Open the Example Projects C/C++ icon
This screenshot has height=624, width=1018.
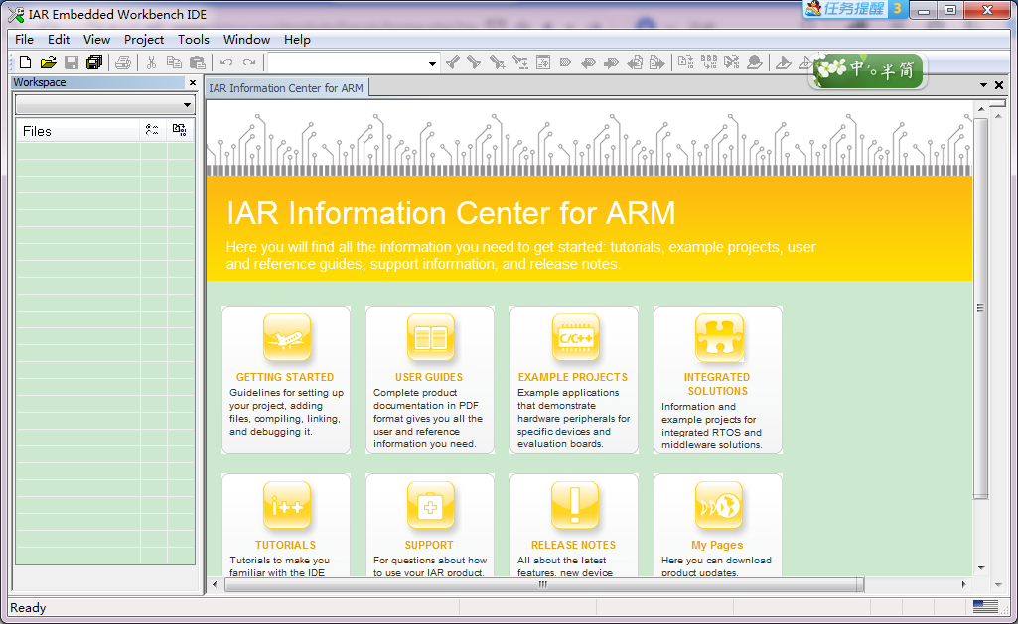[575, 338]
